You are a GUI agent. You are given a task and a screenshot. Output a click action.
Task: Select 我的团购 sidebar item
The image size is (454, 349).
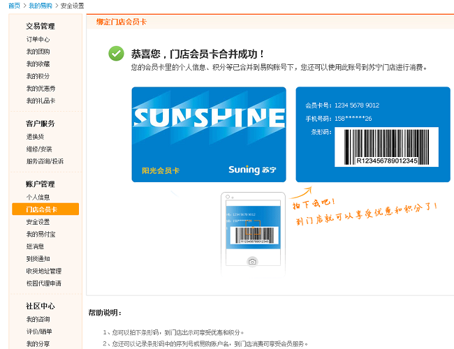38,52
